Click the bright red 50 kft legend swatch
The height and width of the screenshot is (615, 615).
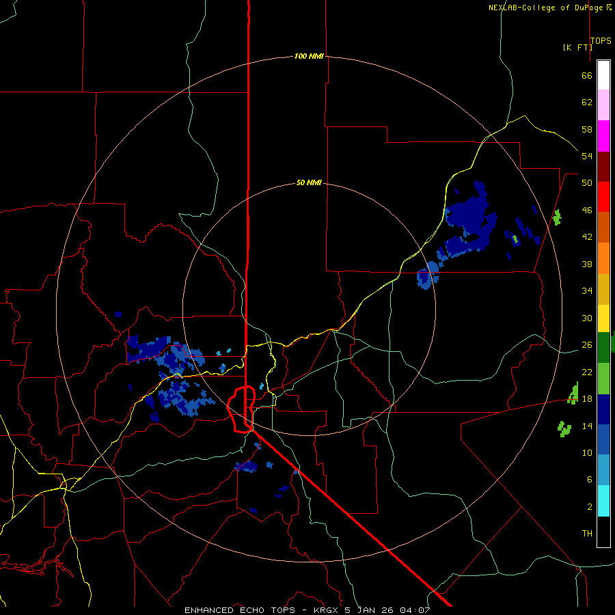click(x=603, y=197)
